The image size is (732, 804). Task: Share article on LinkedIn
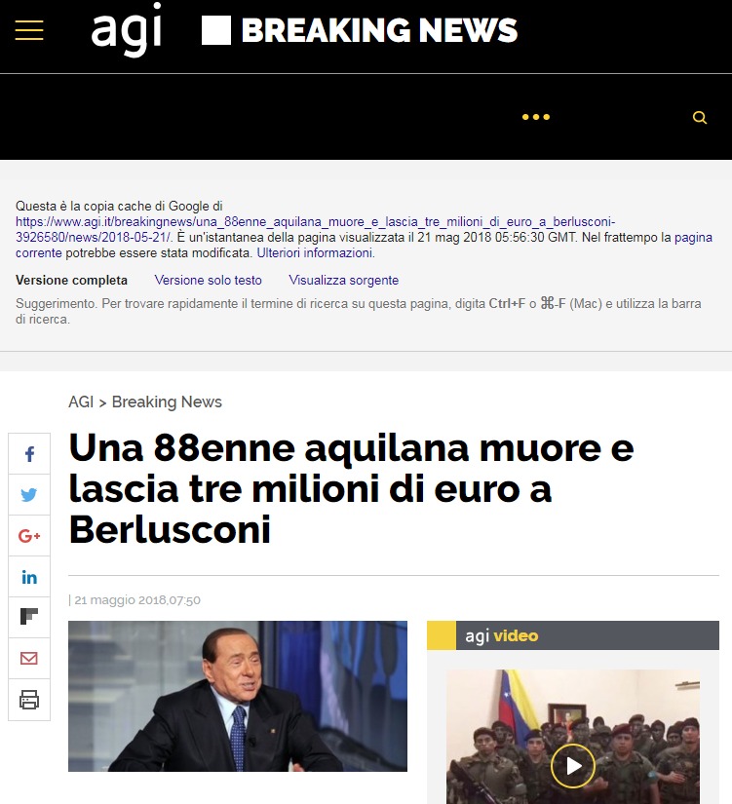tap(29, 577)
